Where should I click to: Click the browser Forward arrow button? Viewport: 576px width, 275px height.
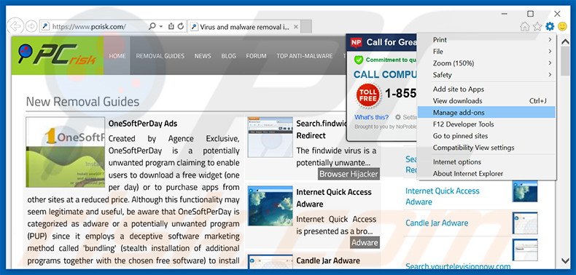point(31,26)
